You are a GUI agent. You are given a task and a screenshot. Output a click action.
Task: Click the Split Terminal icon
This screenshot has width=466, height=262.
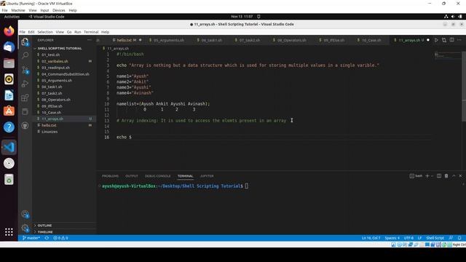point(439,176)
